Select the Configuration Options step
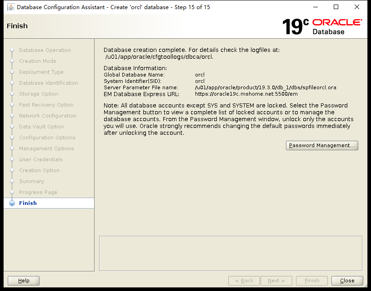This screenshot has height=291, width=371. (47, 138)
